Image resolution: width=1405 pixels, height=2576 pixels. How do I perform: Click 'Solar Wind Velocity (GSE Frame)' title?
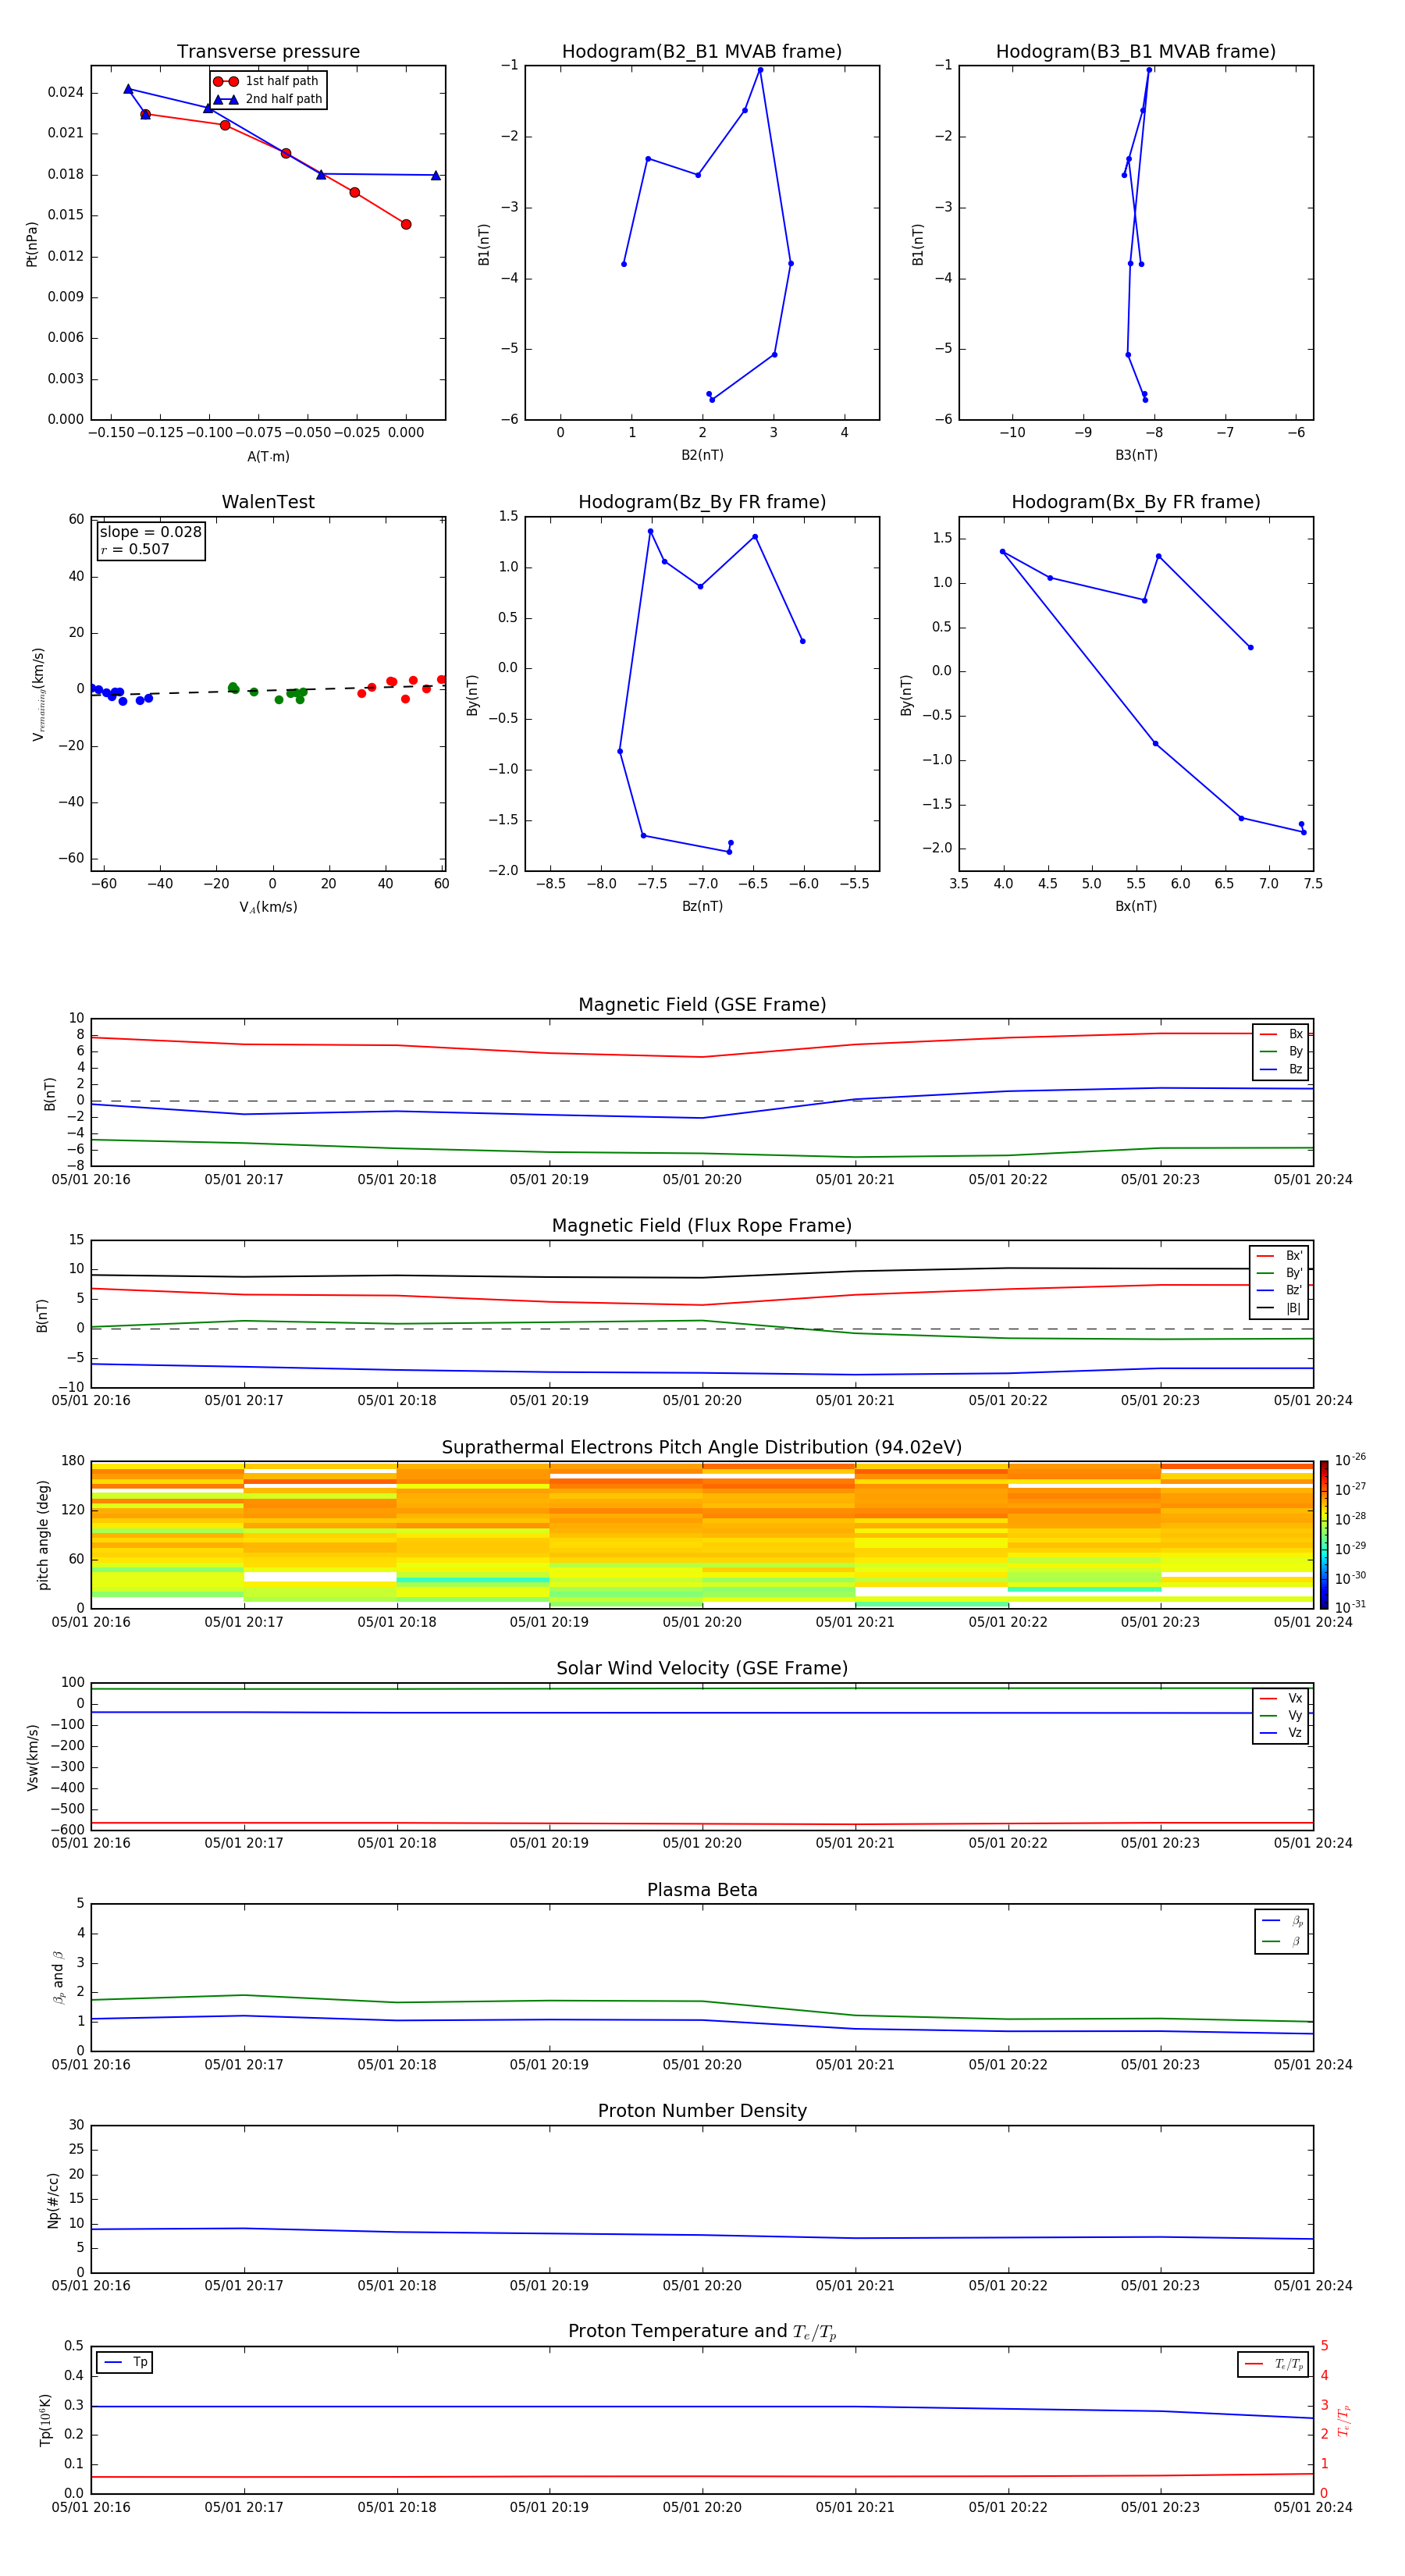[x=702, y=1668]
